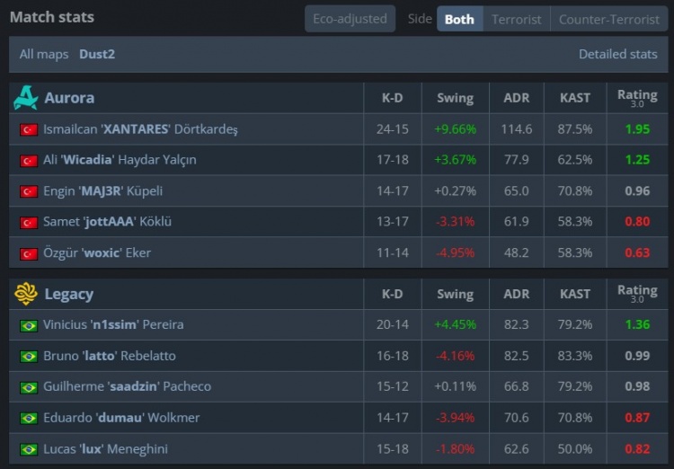Viewport: 674px width, 469px height.
Task: Click the Brazilian flag next to lux
Action: (x=29, y=449)
